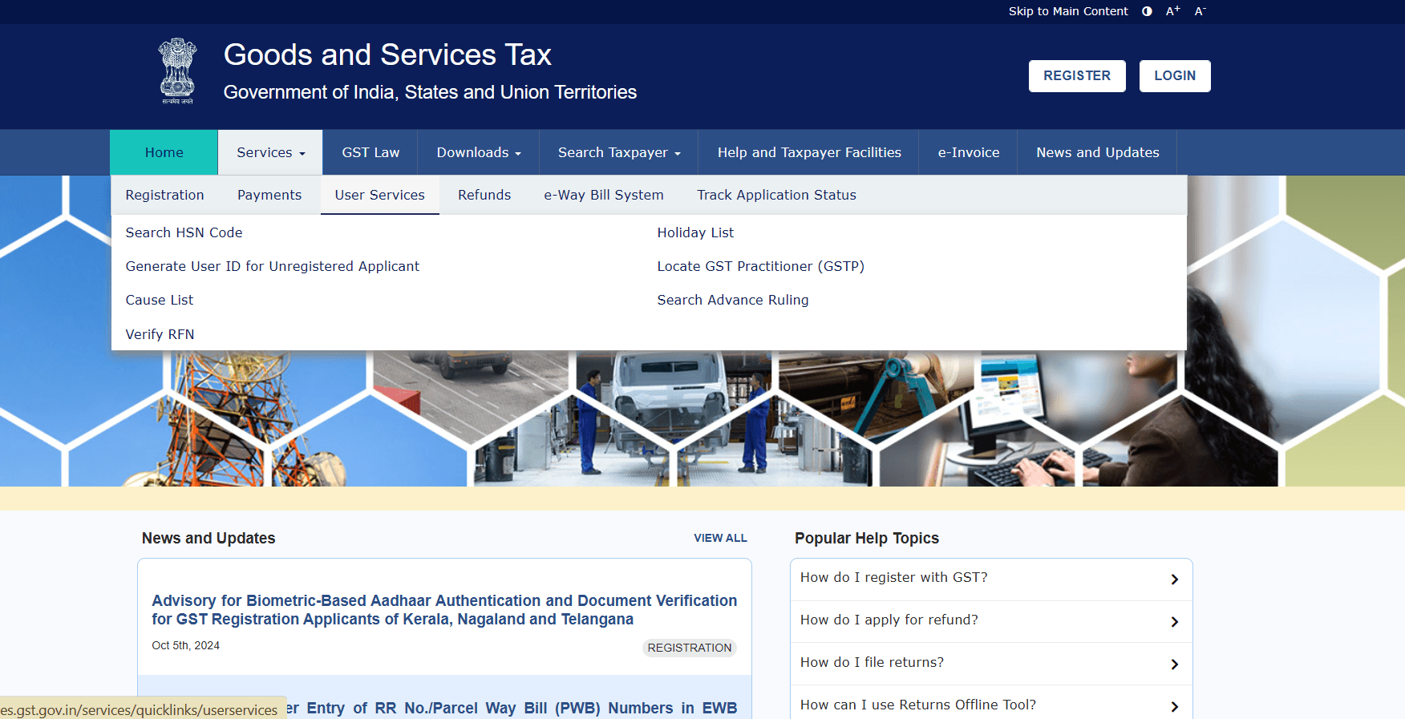Select the Refunds submenu tab
This screenshot has width=1405, height=719.
[484, 195]
